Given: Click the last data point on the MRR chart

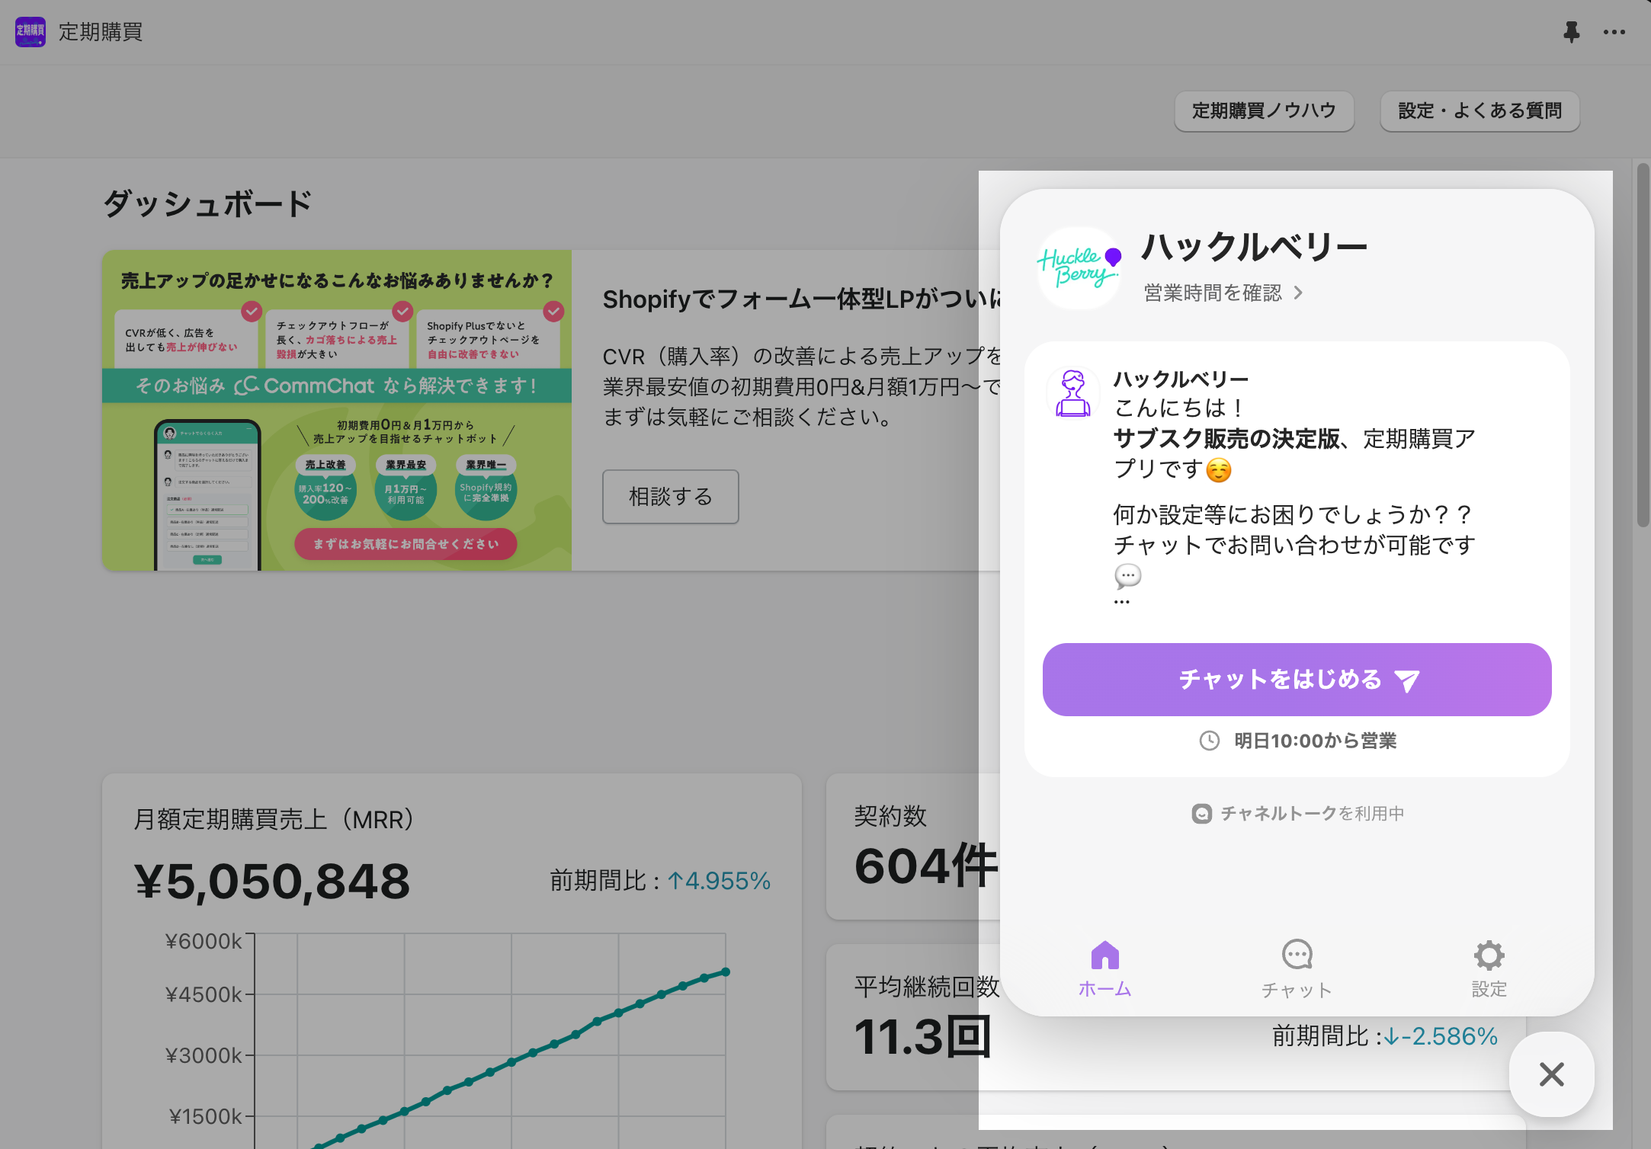Looking at the screenshot, I should [726, 972].
